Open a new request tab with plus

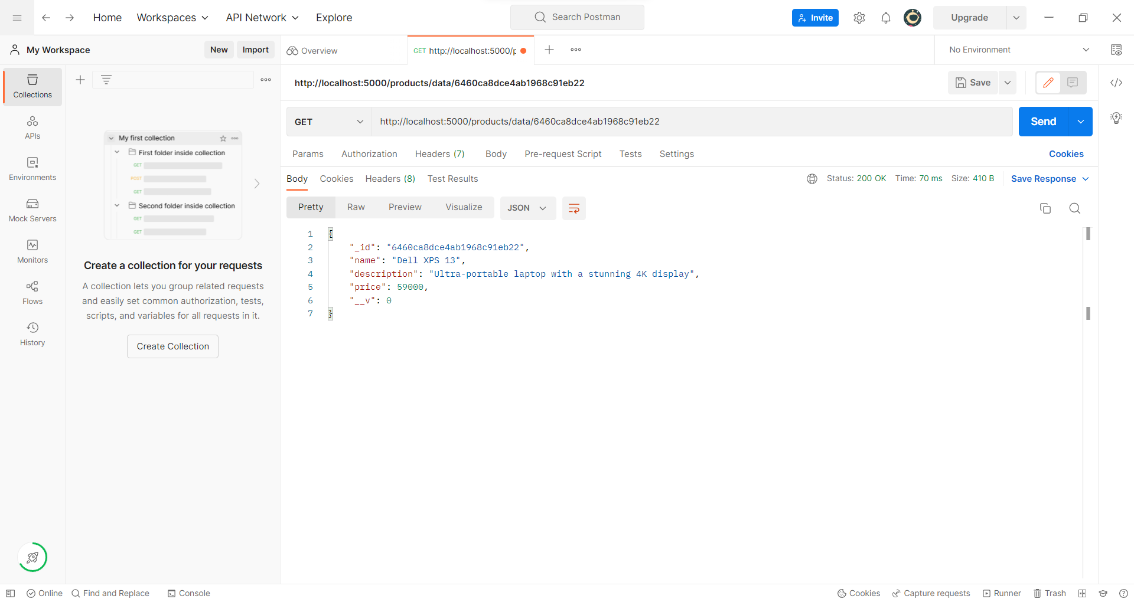549,50
